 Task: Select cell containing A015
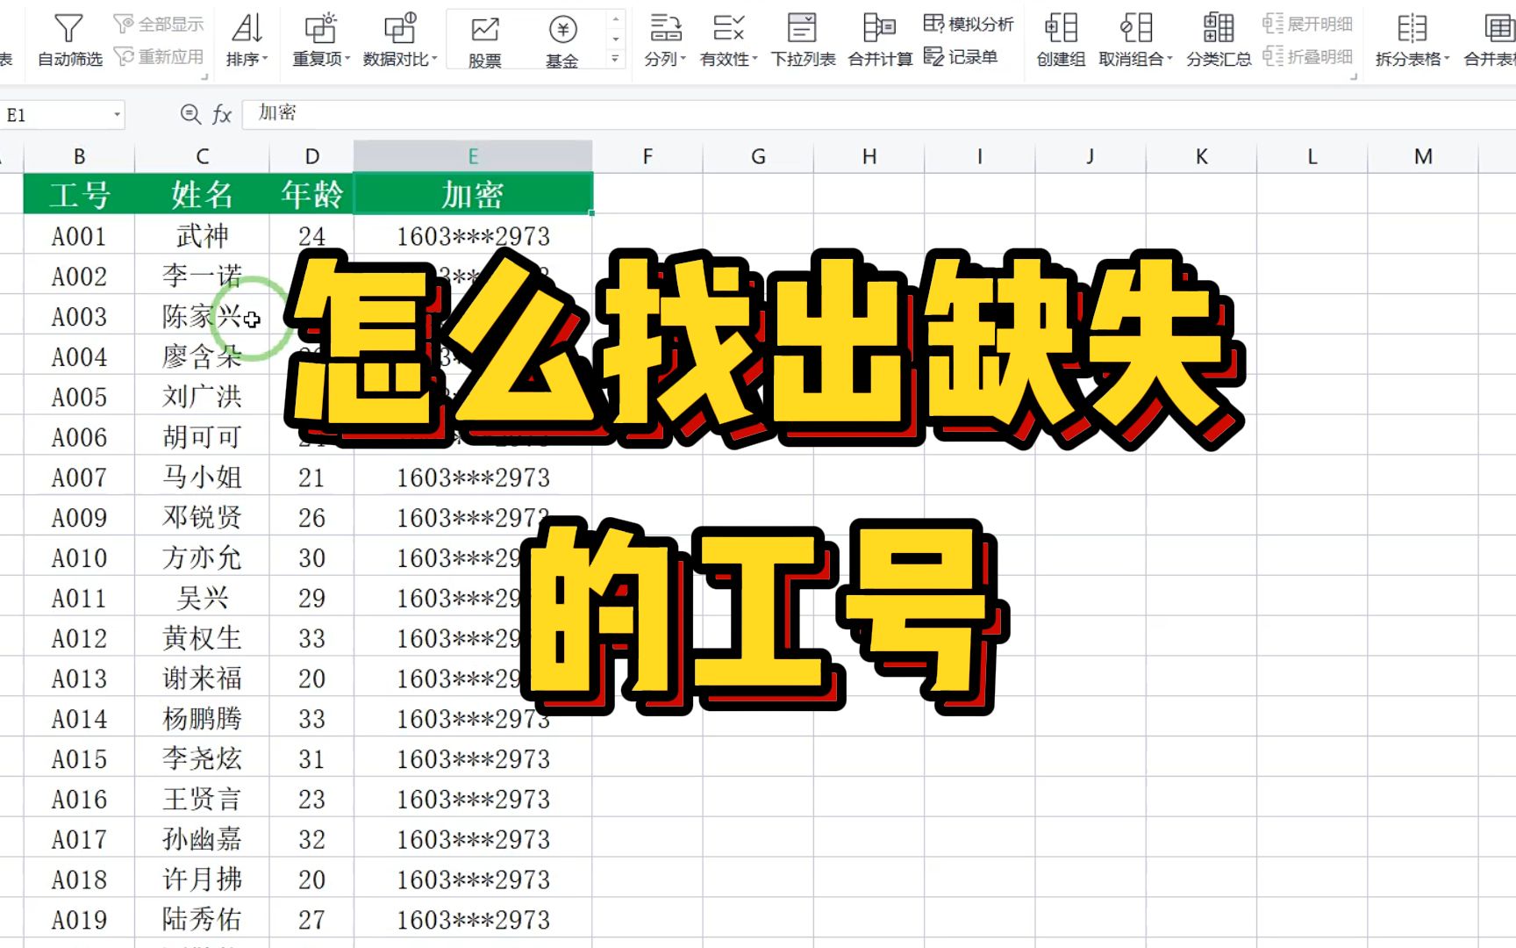coord(79,759)
